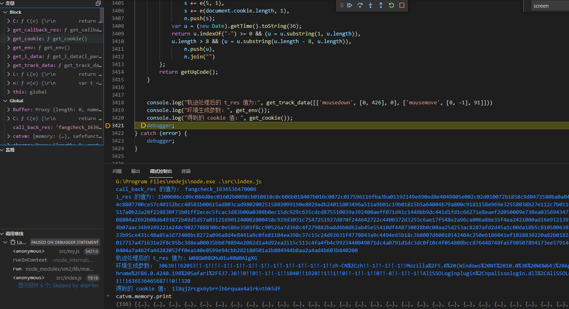Click the PAUSED ON DEBUGGER STATEMENT badge
Viewport: 569px width, 309px height.
pos(65,242)
